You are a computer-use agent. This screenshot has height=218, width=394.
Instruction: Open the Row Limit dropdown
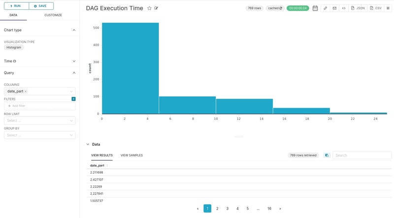pyautogui.click(x=39, y=120)
